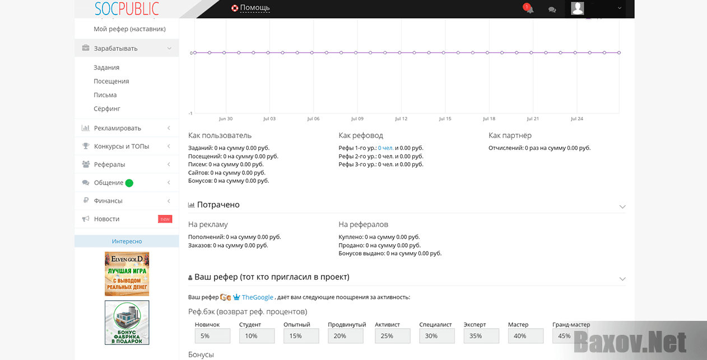Click the 0 чел. first-level referrals link
This screenshot has height=360, width=707.
pos(385,148)
